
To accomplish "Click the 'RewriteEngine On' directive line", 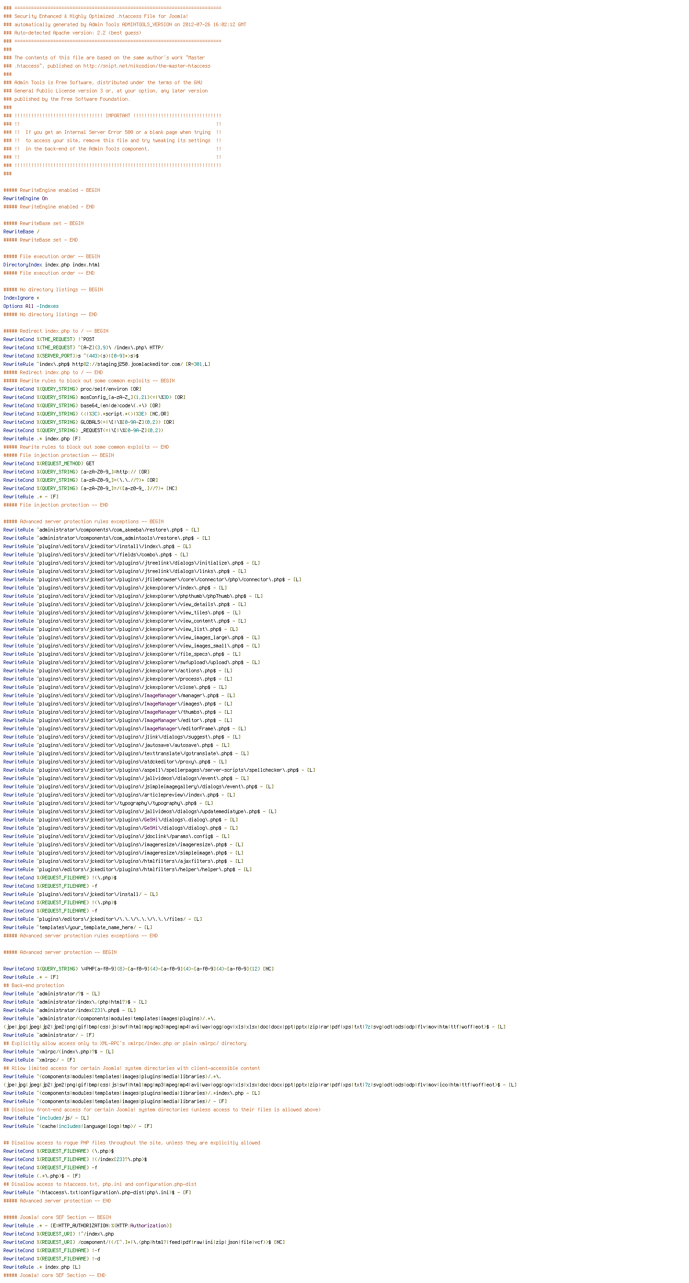I will (25, 198).
